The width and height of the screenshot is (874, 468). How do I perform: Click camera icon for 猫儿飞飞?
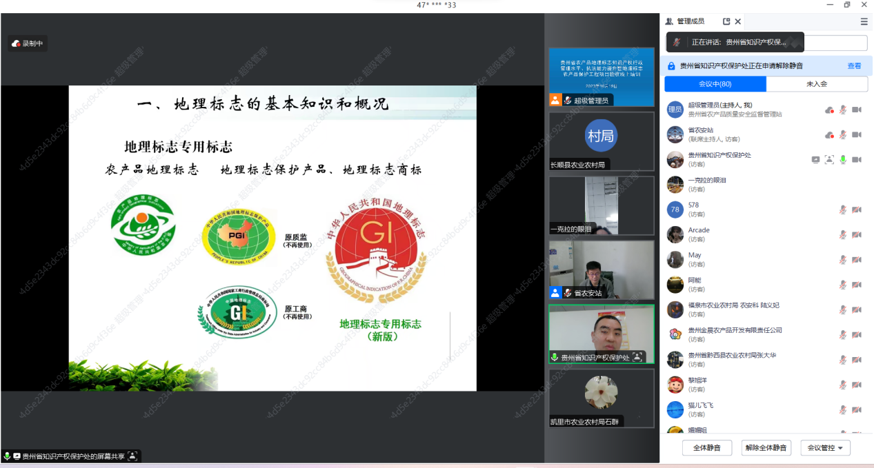(x=857, y=409)
